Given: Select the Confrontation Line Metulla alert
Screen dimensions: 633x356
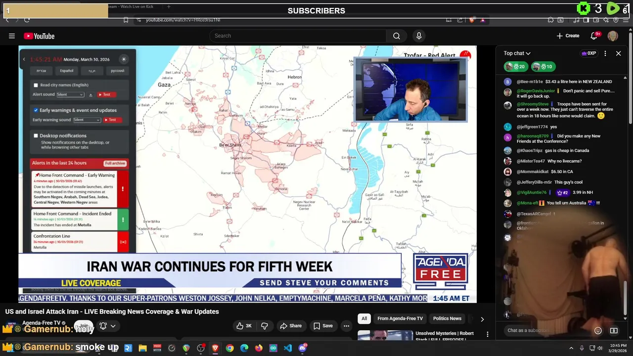Looking at the screenshot, I should pos(80,242).
